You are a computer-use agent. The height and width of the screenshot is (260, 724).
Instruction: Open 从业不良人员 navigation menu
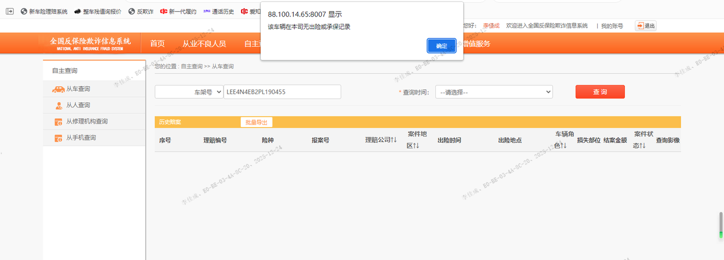pyautogui.click(x=204, y=43)
